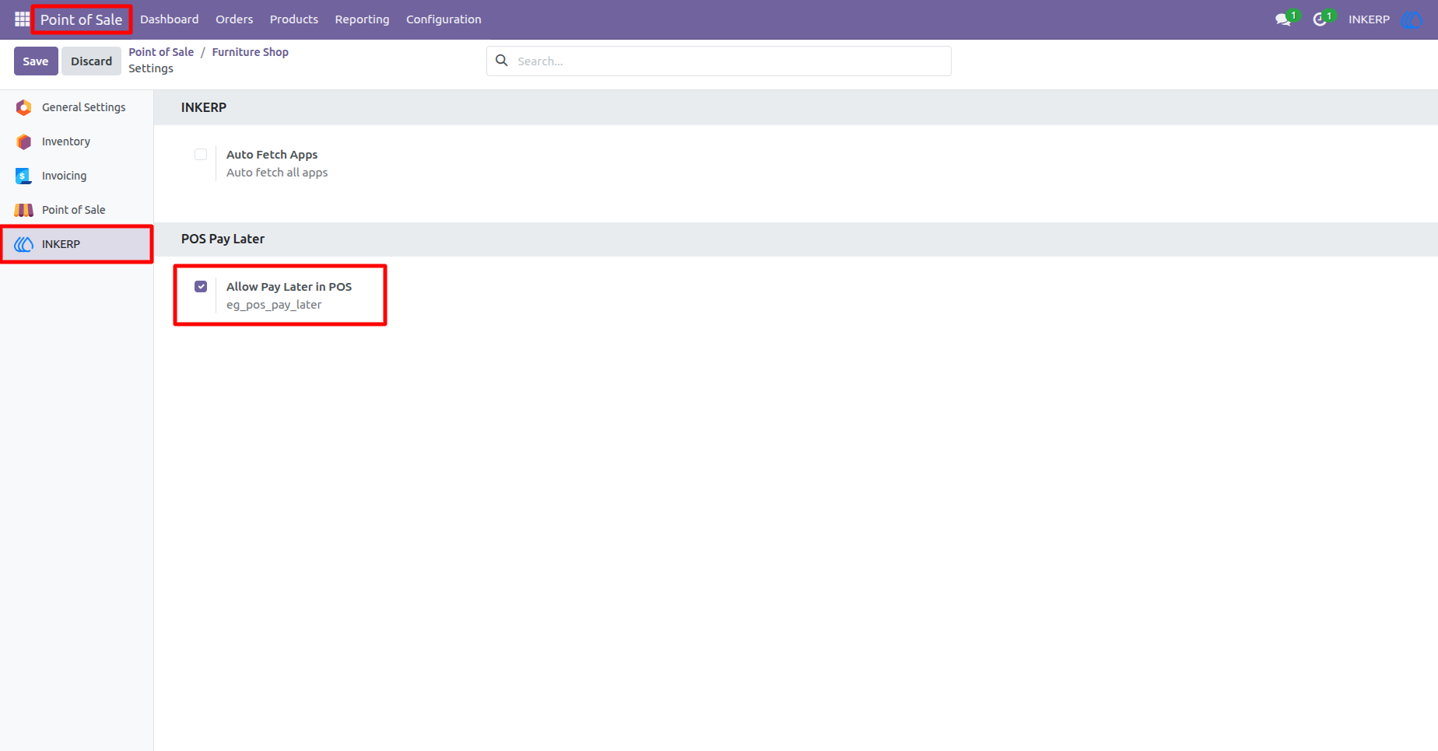This screenshot has height=751, width=1438.
Task: Click the Point of Sale shop icon
Action: pos(24,210)
